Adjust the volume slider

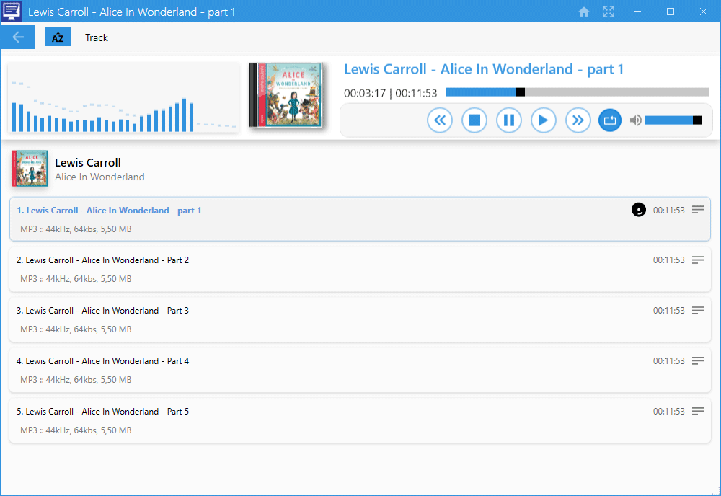(672, 120)
